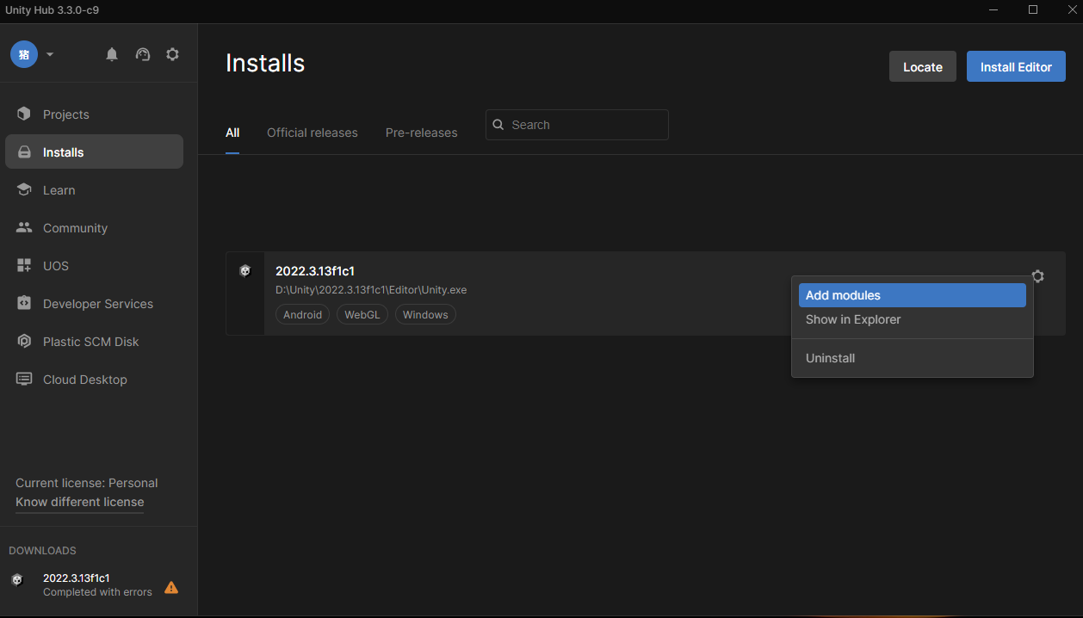
Task: Click the Projects cube icon
Action: [x=24, y=114]
